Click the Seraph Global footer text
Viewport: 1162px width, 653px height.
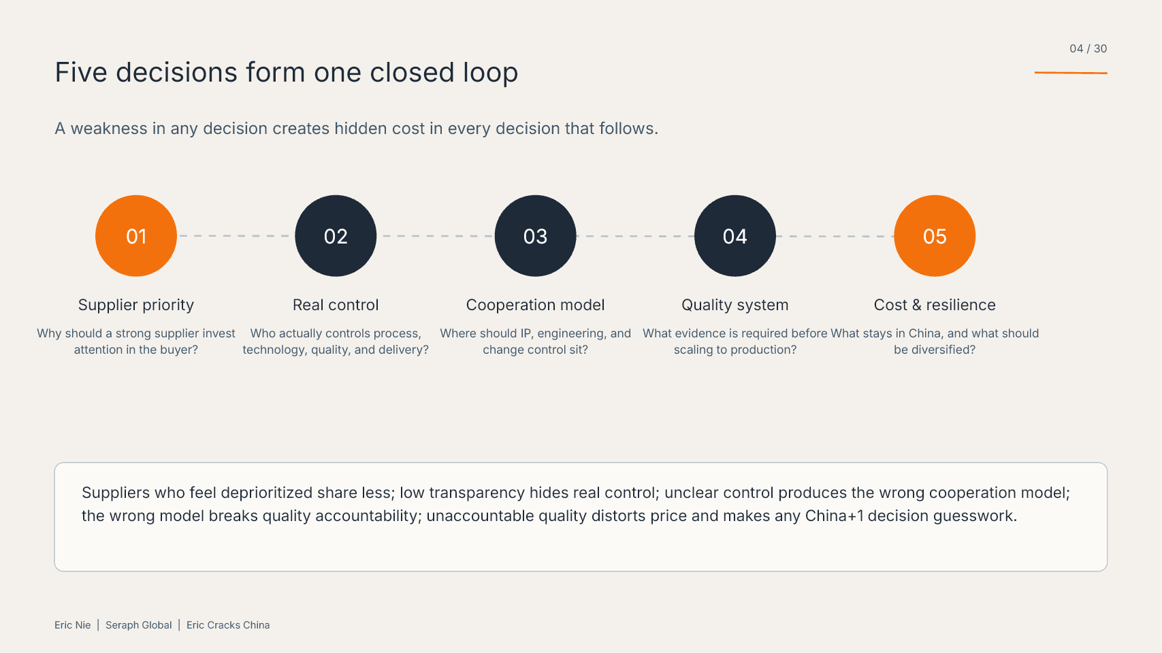click(x=139, y=625)
